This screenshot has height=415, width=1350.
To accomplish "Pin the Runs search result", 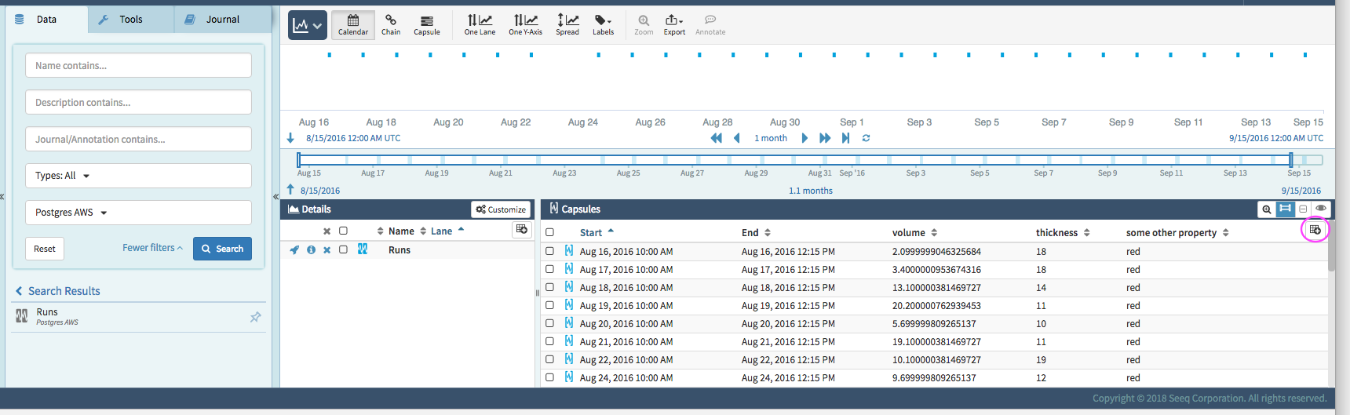I will 255,317.
